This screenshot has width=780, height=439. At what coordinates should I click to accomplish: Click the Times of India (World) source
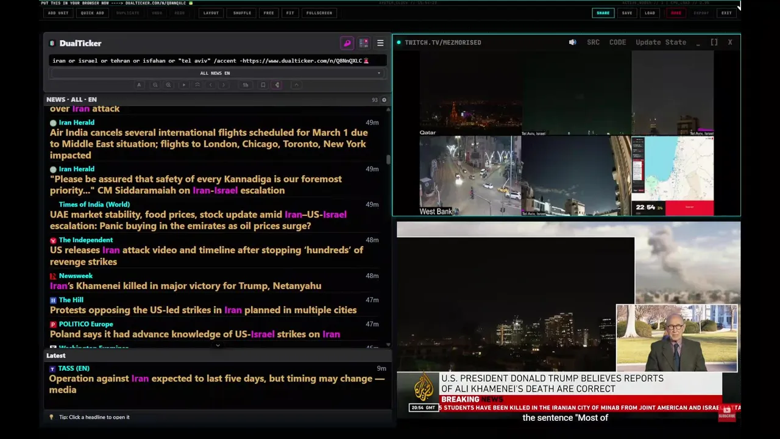pyautogui.click(x=94, y=204)
